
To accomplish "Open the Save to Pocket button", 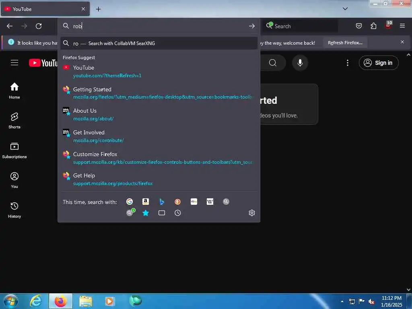I will 358,26.
